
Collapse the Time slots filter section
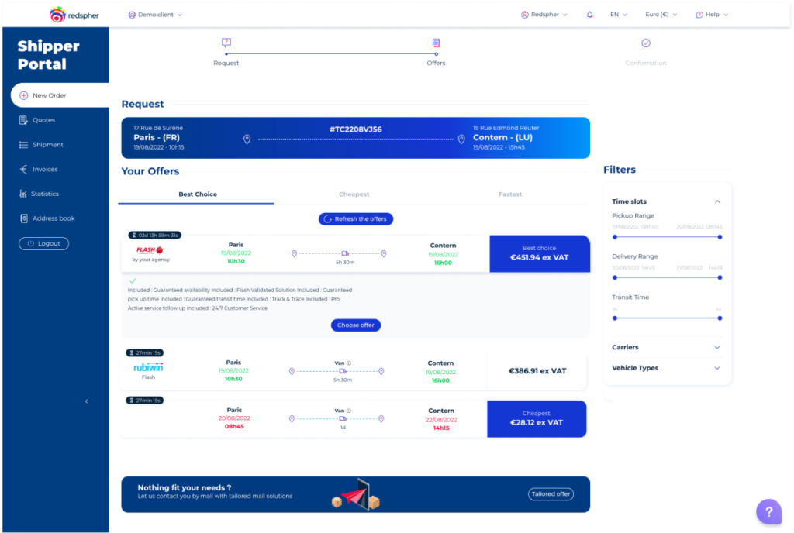click(717, 201)
